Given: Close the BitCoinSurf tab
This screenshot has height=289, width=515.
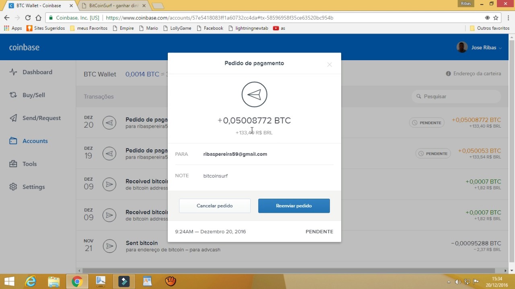Looking at the screenshot, I should (x=144, y=6).
